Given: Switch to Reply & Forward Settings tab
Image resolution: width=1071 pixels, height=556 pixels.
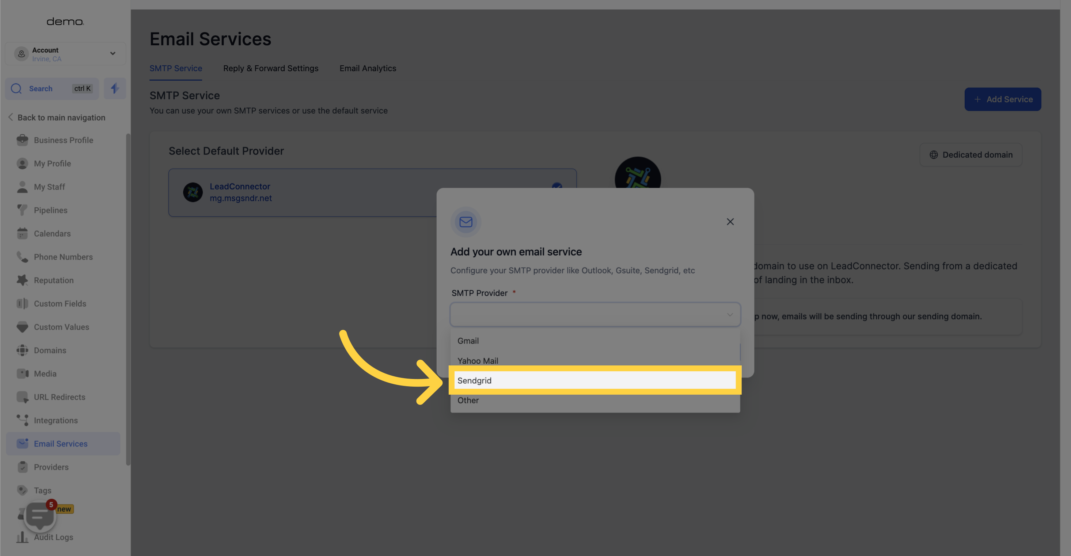Looking at the screenshot, I should (x=271, y=69).
